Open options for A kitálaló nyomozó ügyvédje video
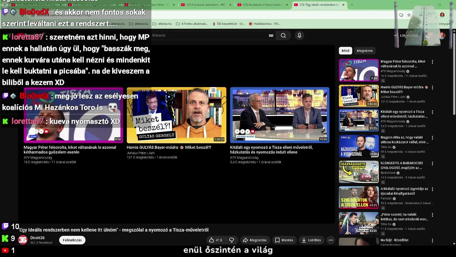Viewport: 456px width, 257px height. [432, 189]
